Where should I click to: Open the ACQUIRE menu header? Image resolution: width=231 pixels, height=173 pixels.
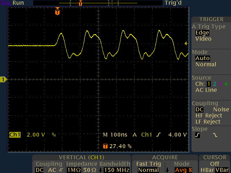(x=165, y=158)
